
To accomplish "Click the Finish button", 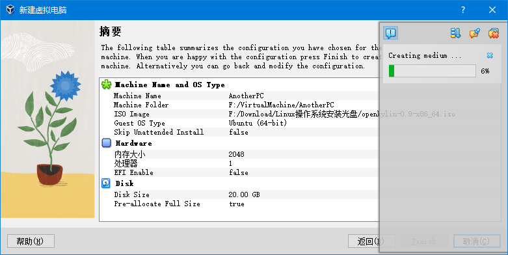I will click(x=423, y=241).
